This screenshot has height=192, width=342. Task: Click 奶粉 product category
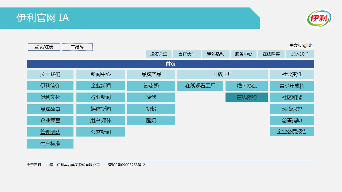pyautogui.click(x=151, y=109)
